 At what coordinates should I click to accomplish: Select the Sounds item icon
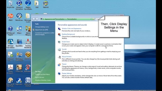[x=59, y=50]
